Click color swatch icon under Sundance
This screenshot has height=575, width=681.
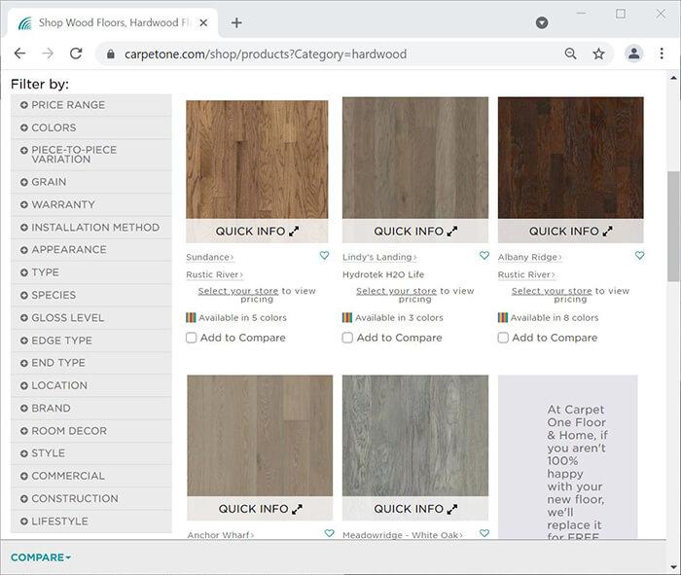click(x=191, y=318)
